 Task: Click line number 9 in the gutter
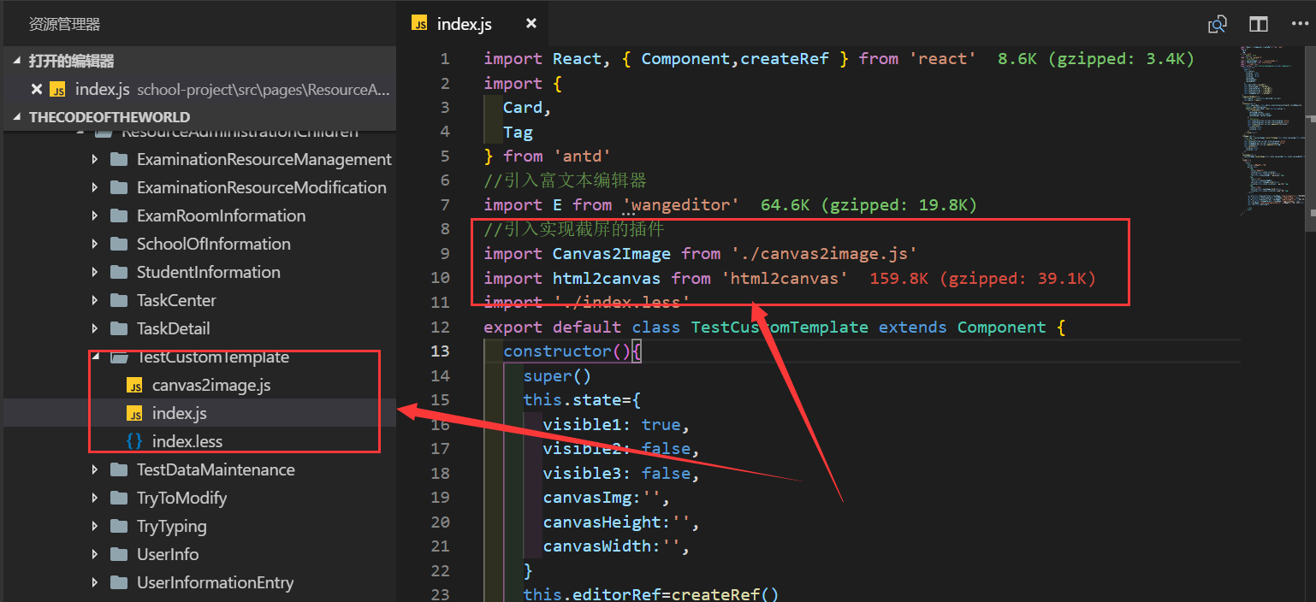coord(444,254)
